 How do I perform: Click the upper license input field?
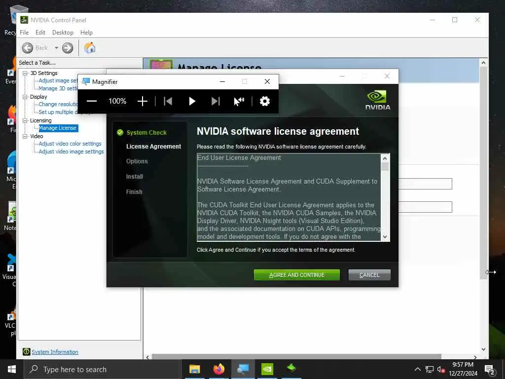tap(425, 184)
